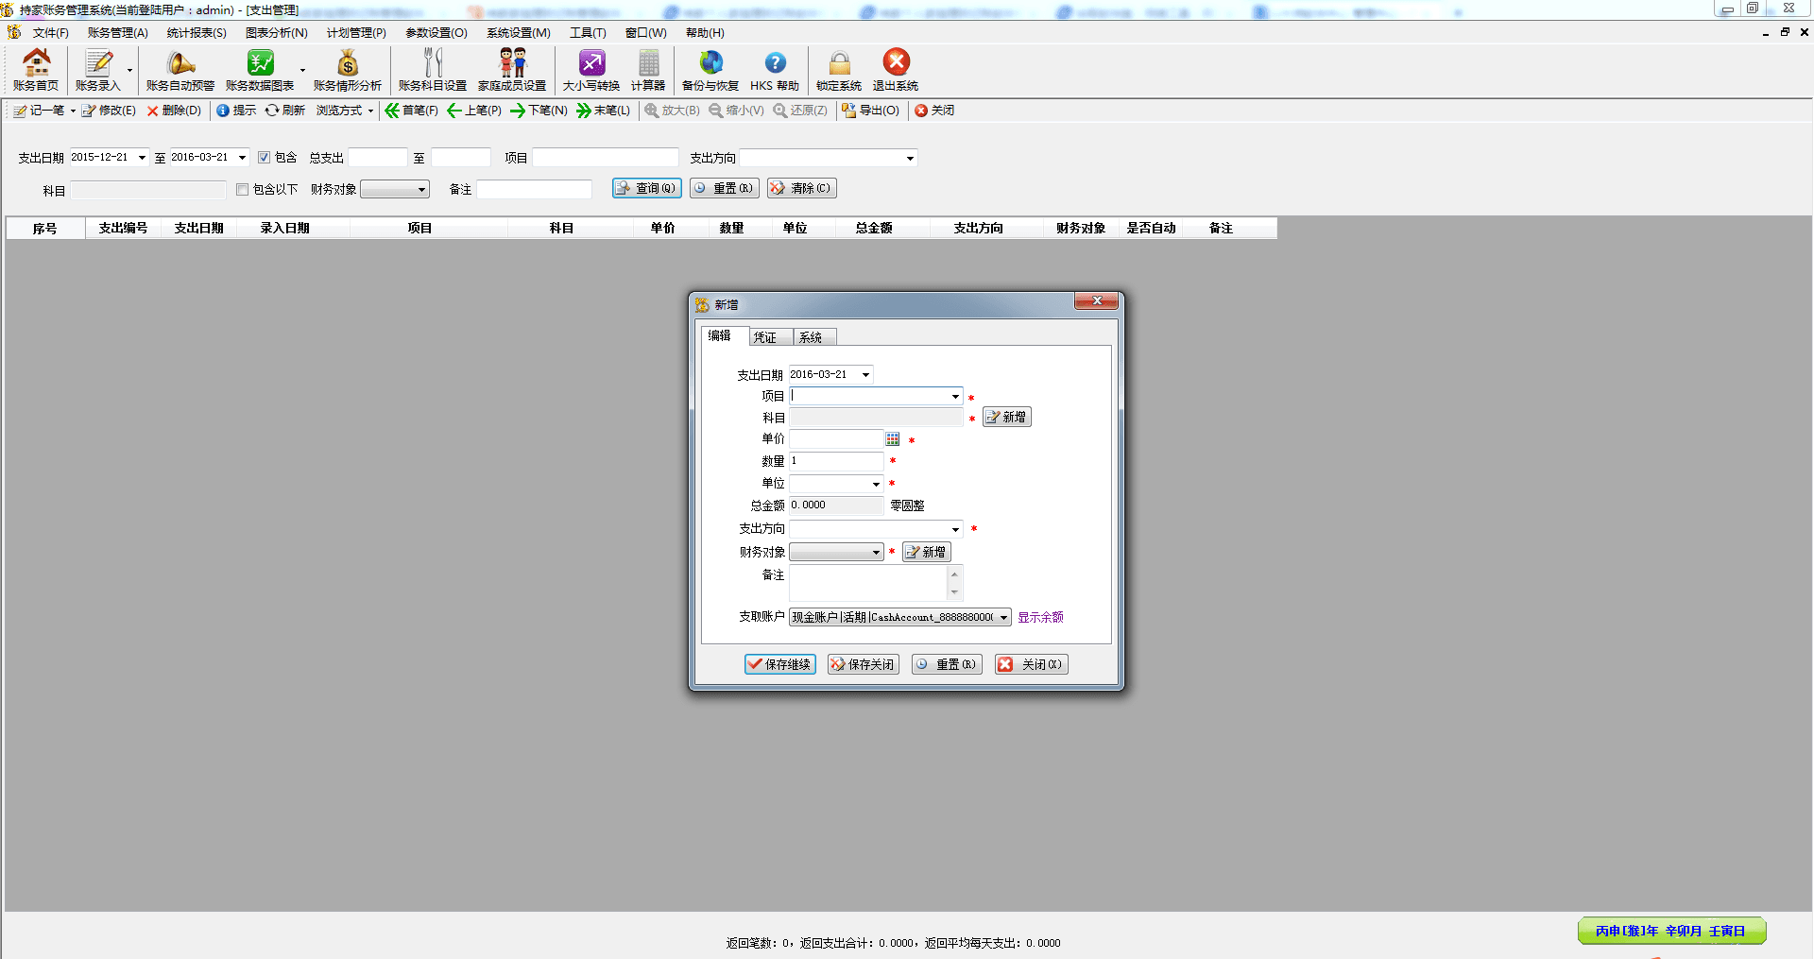Open the 统计报表(S) menu
1814x959 pixels.
[197, 33]
